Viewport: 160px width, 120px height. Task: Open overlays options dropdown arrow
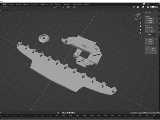point(145,7)
